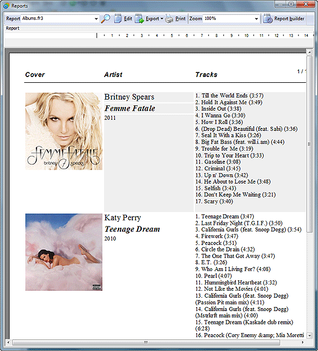This screenshot has width=318, height=351.
Task: Click track 'Inside Out (3:38)'
Action: click(218, 109)
